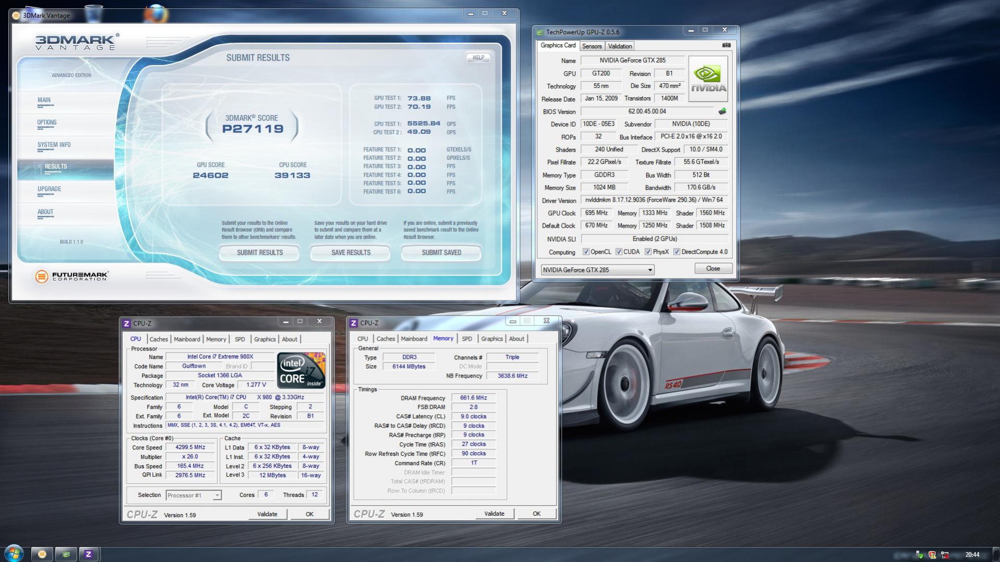
Task: Click the 3DMark Vantage title bar icon
Action: (16, 15)
